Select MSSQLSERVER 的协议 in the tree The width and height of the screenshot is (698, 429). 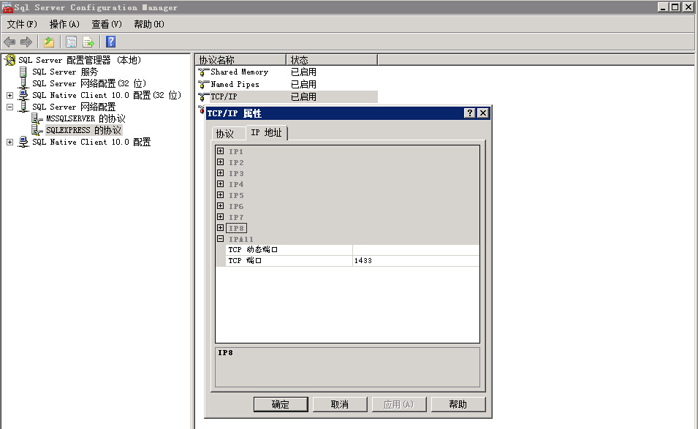point(86,119)
